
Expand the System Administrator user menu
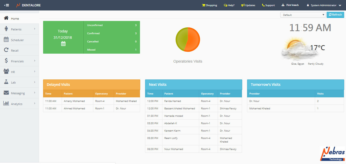point(324,5)
